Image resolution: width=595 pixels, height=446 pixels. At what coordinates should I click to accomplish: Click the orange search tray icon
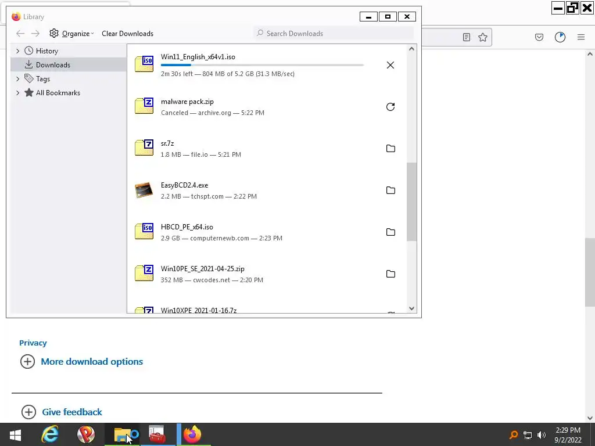(x=514, y=435)
